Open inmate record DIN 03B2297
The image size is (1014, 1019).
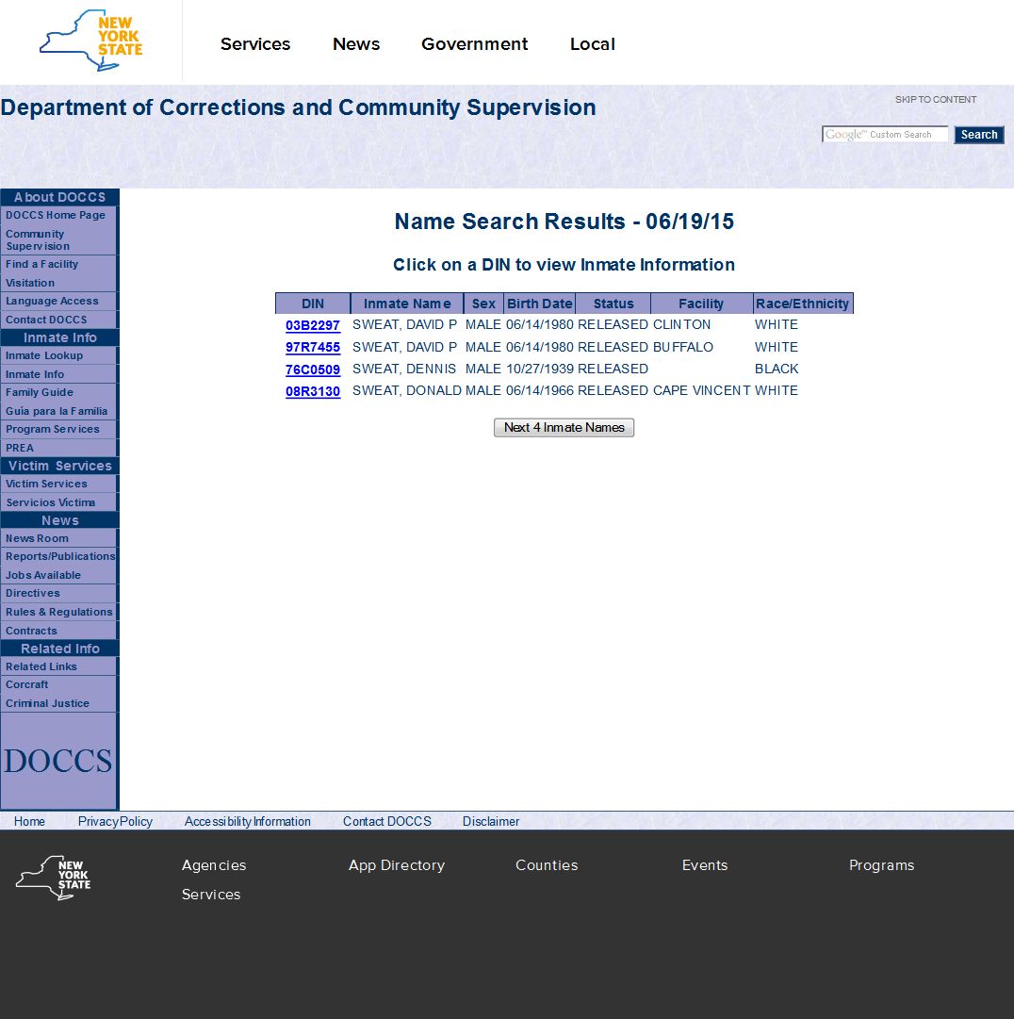[313, 325]
